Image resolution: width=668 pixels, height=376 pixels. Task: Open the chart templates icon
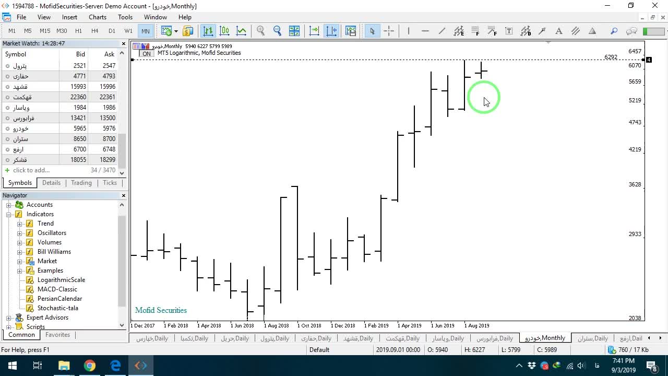click(350, 31)
